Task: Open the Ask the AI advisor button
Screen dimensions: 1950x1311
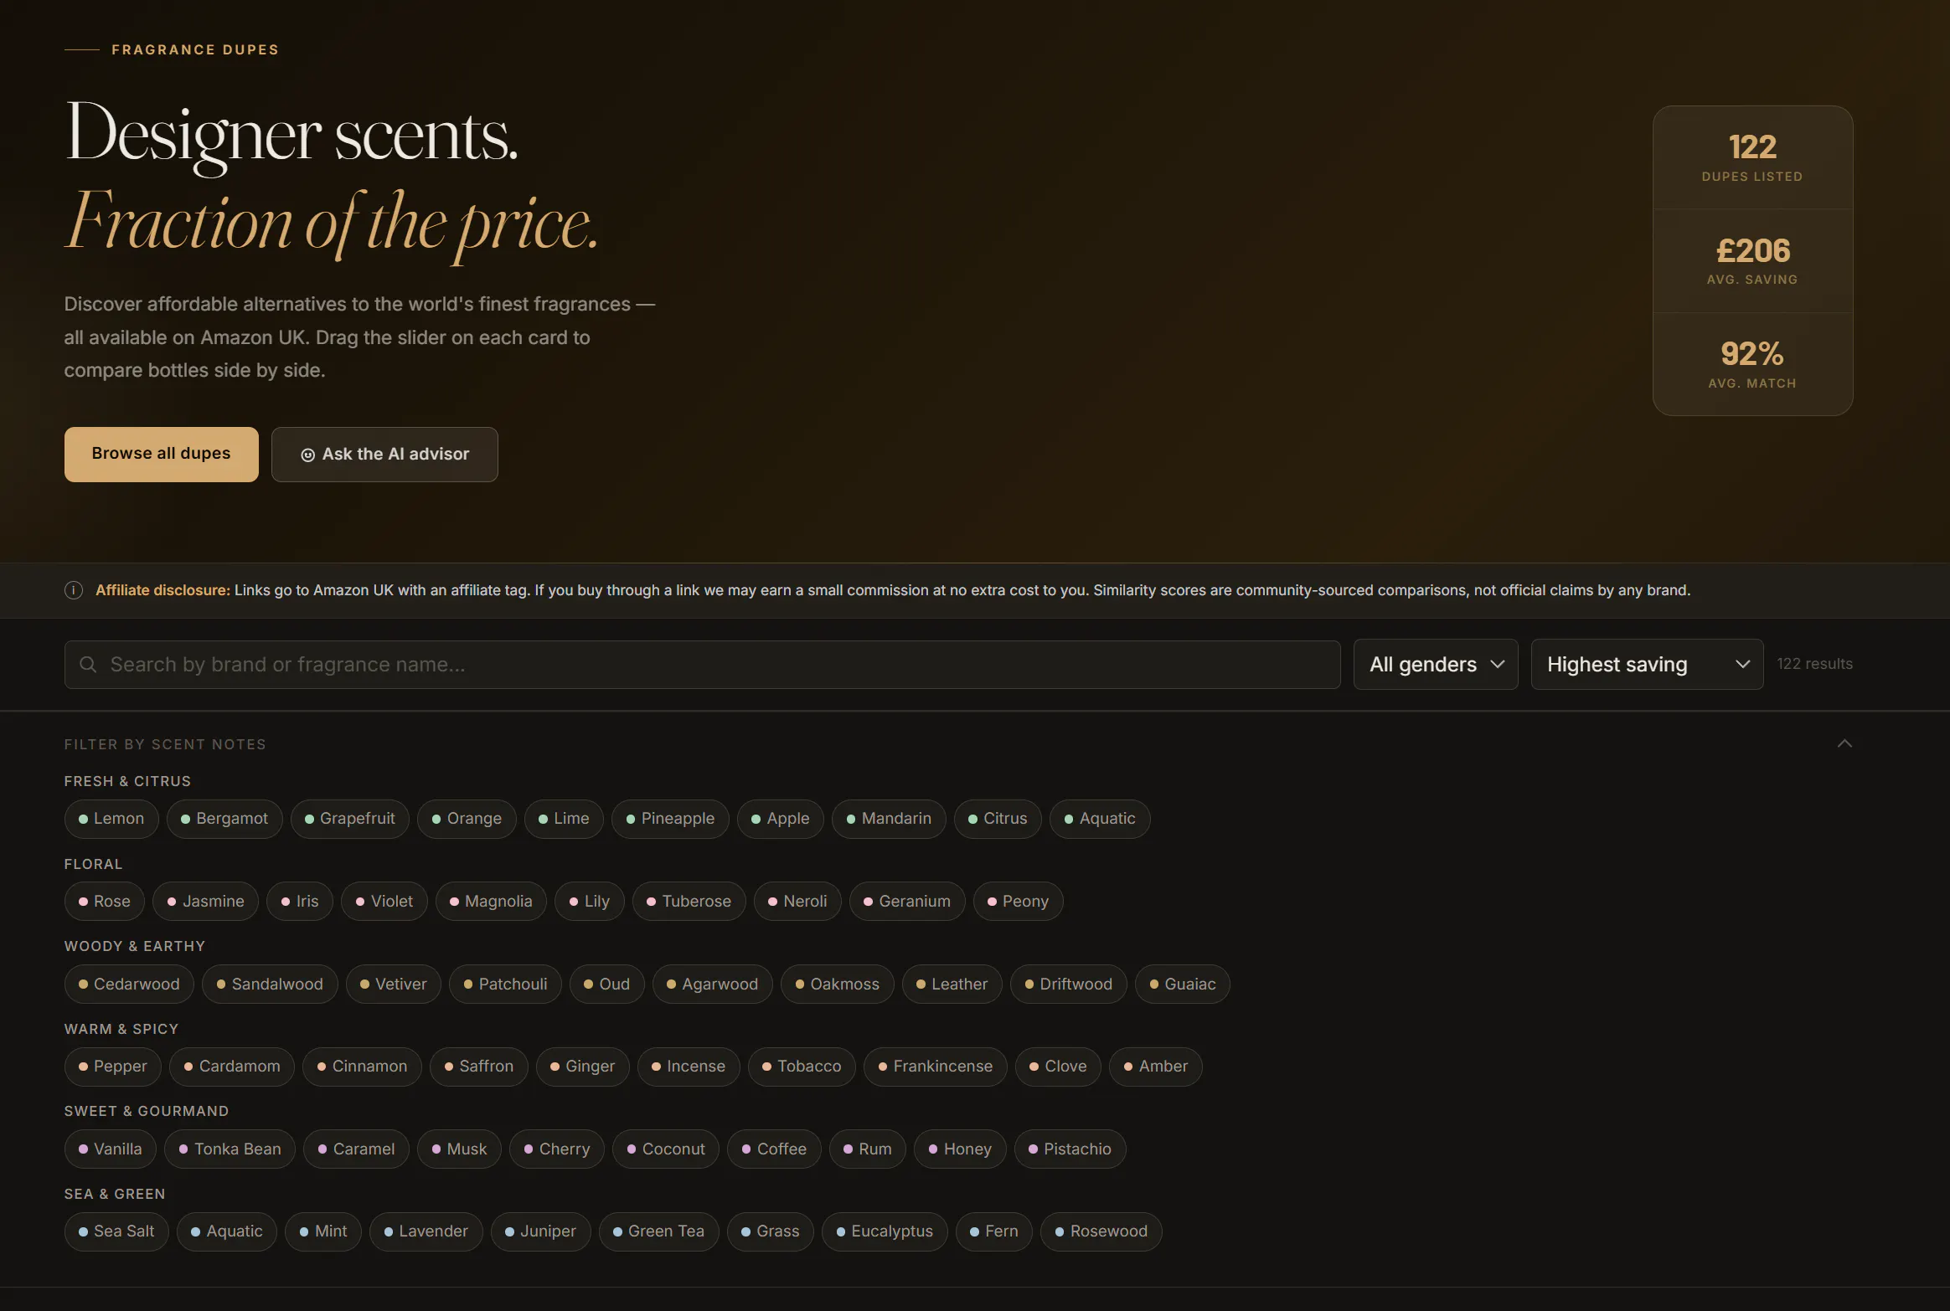Action: tap(384, 454)
